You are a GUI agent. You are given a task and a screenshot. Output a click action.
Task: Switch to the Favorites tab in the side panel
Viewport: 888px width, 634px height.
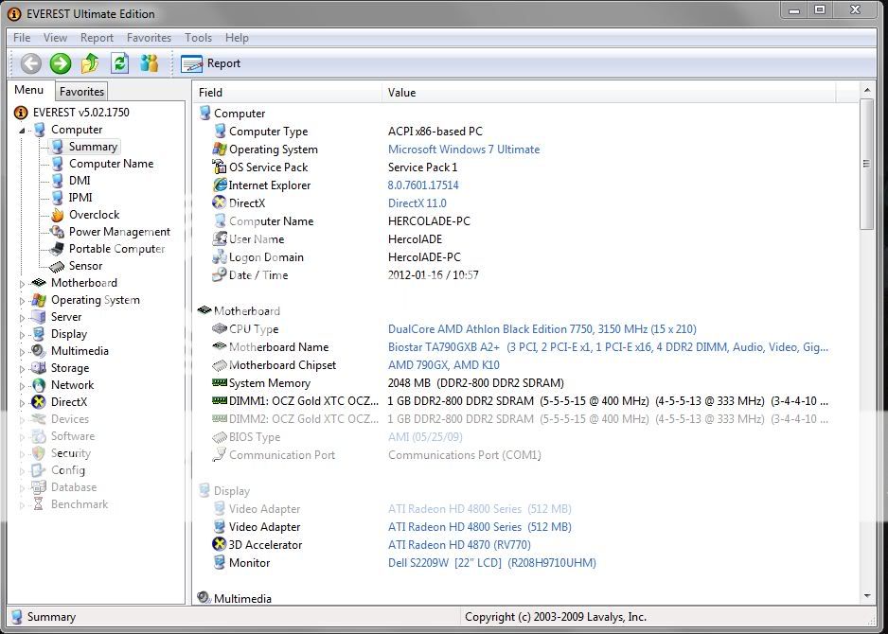tap(81, 91)
